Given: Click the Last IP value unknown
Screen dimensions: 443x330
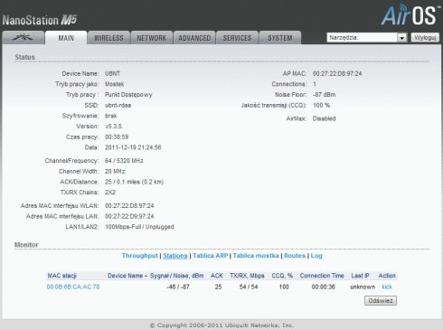Looking at the screenshot, I should 363,287.
